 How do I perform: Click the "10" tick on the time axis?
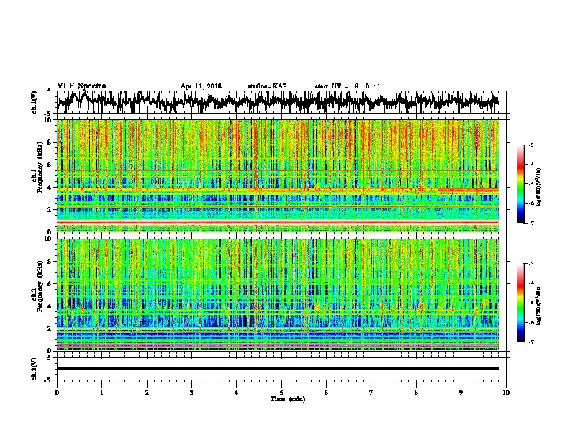click(506, 393)
